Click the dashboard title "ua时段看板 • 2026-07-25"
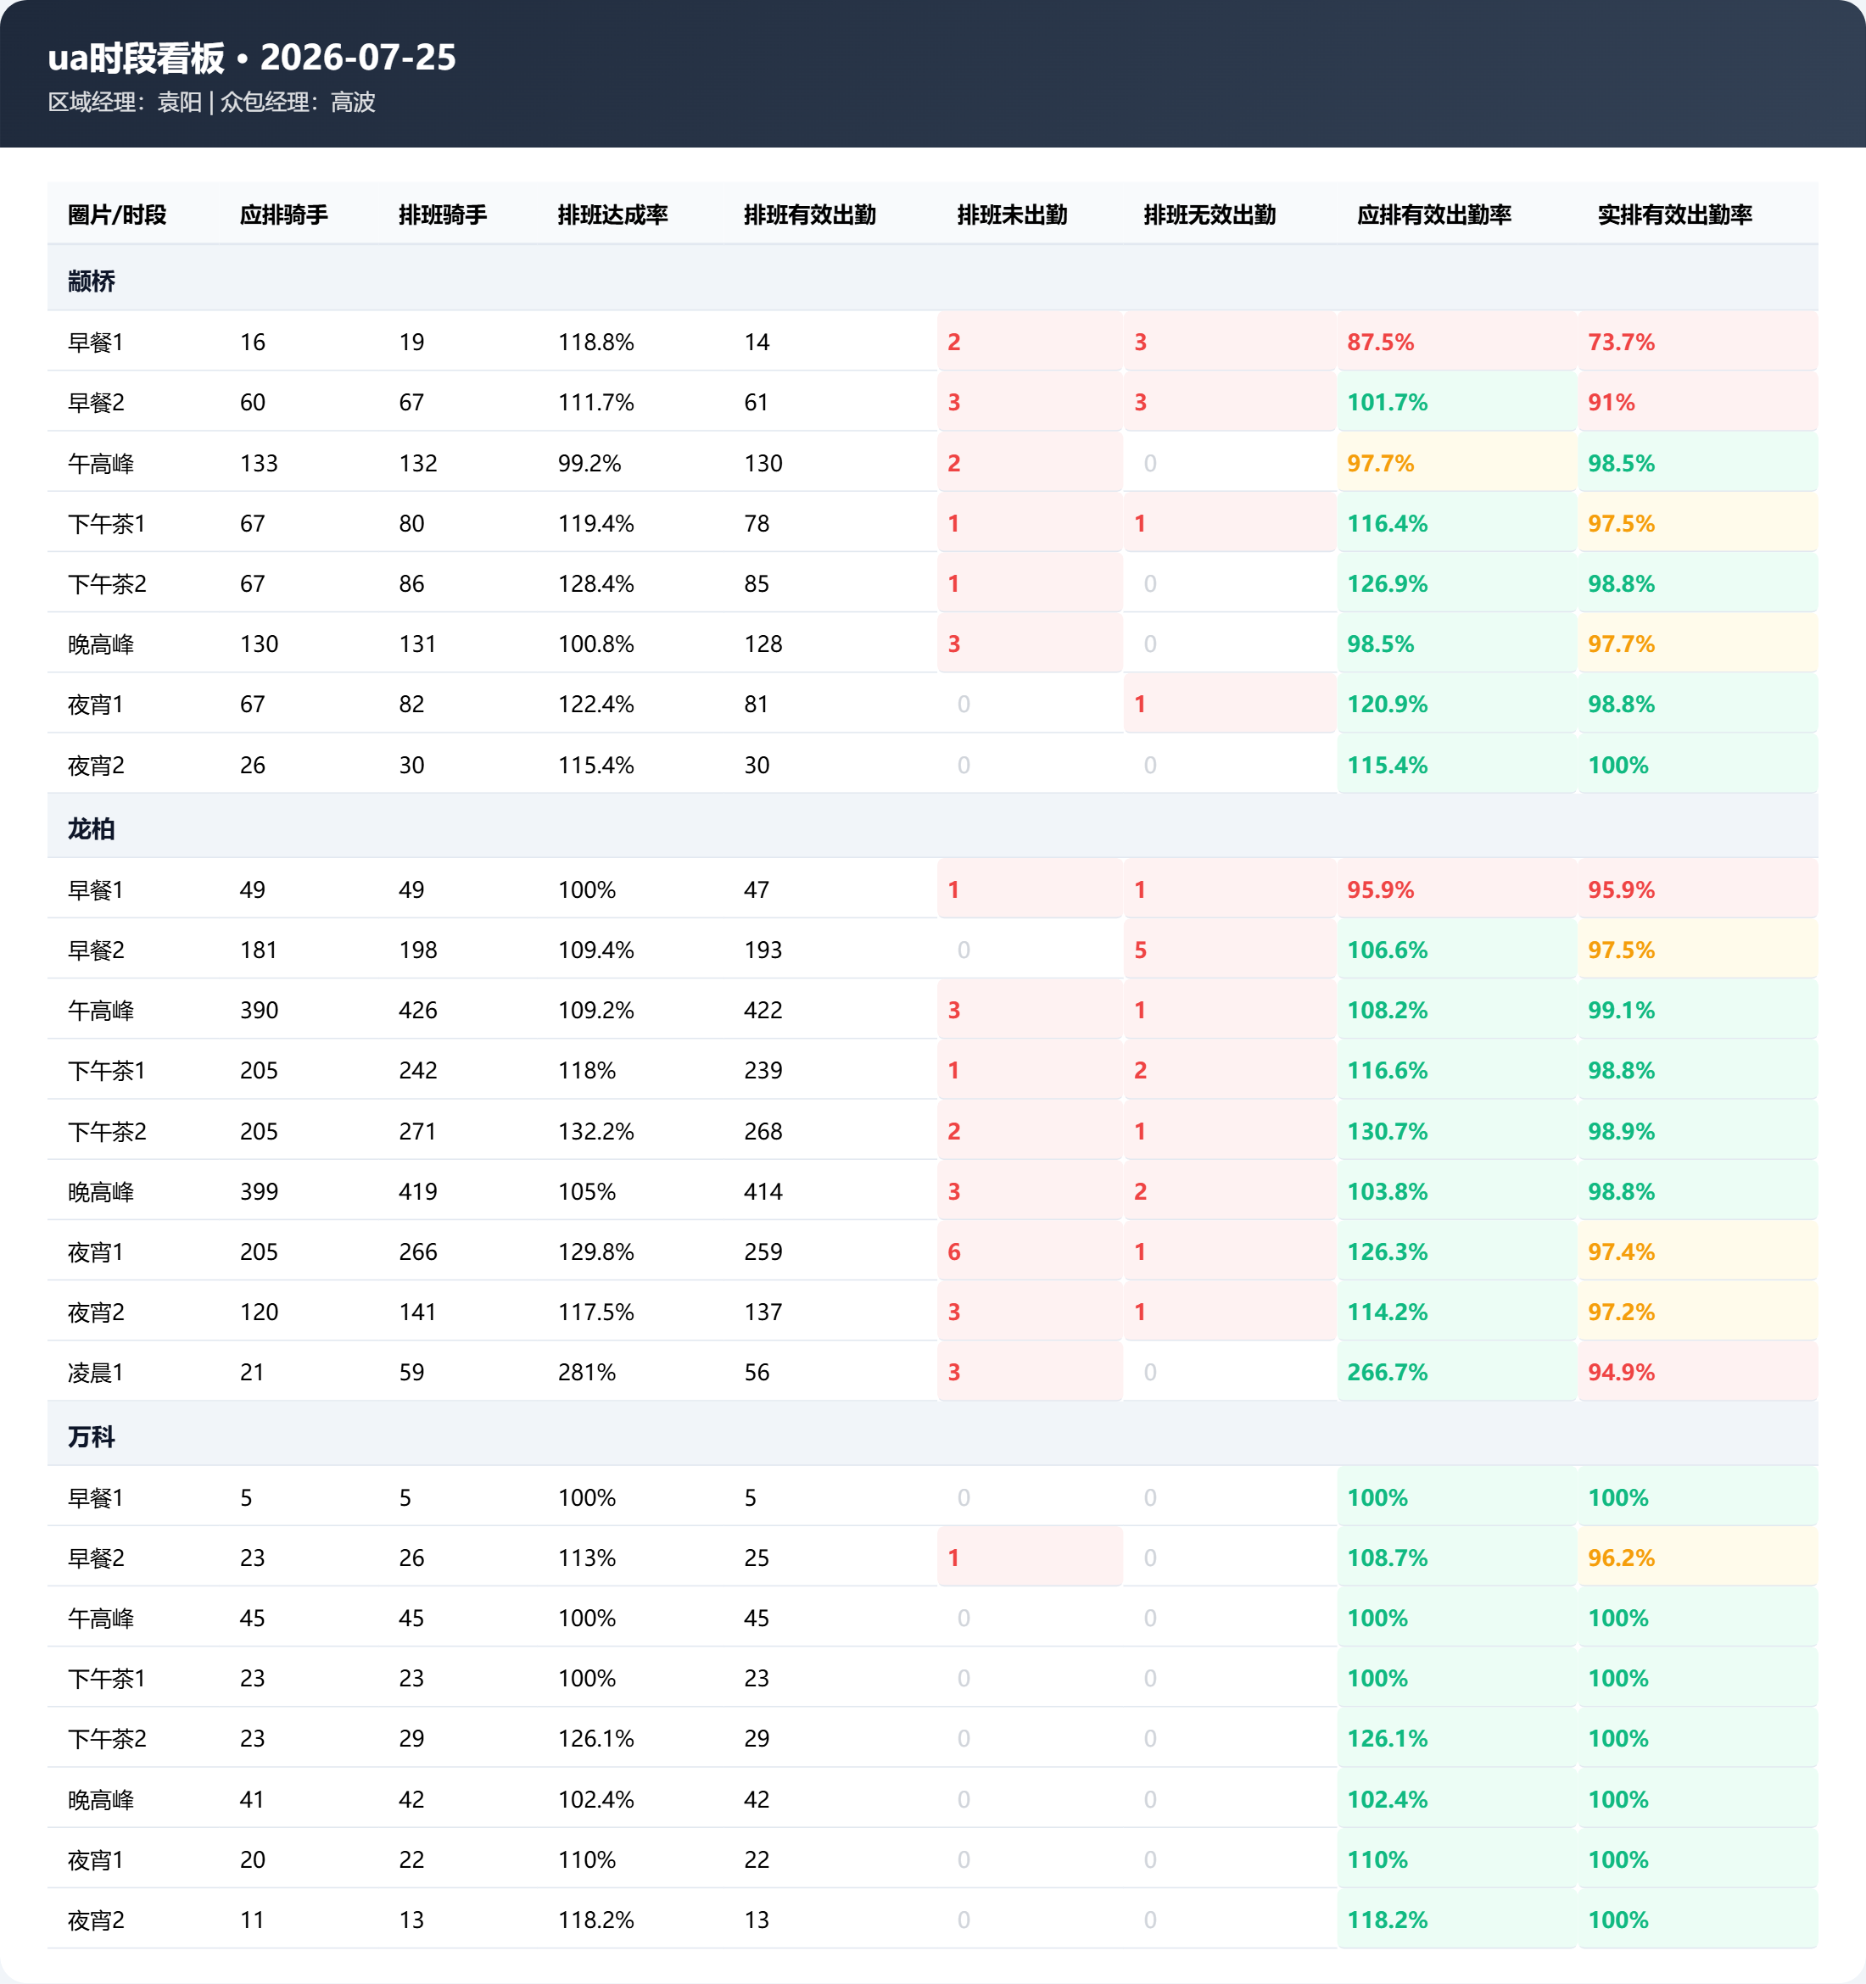Image resolution: width=1866 pixels, height=1984 pixels. (x=252, y=58)
